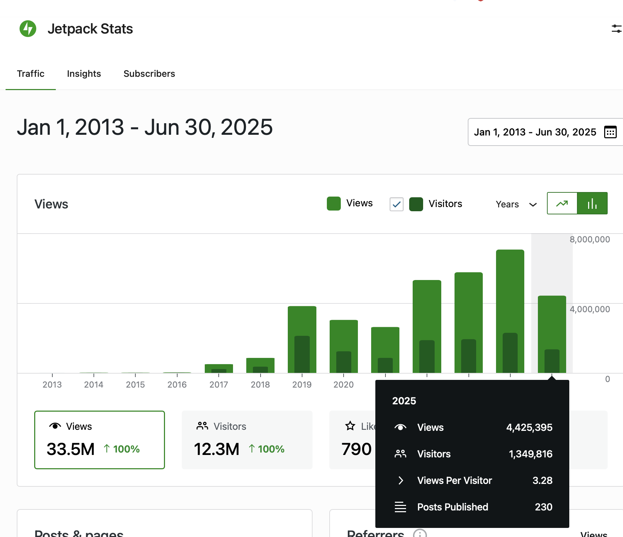The width and height of the screenshot is (623, 537).
Task: Click the 100% increase indicator in the Visitors card
Action: point(267,449)
